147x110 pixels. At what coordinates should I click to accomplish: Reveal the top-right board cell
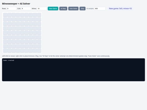point(39,15)
